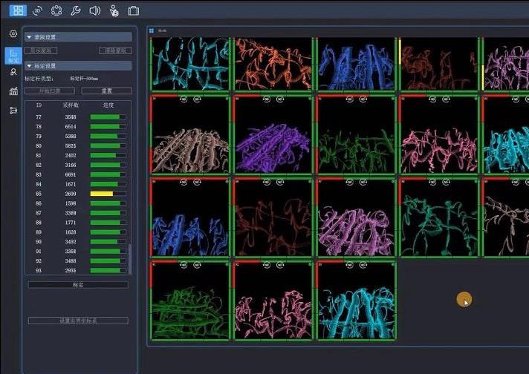Select the purple camera view thumbnail

pyautogui.click(x=273, y=137)
